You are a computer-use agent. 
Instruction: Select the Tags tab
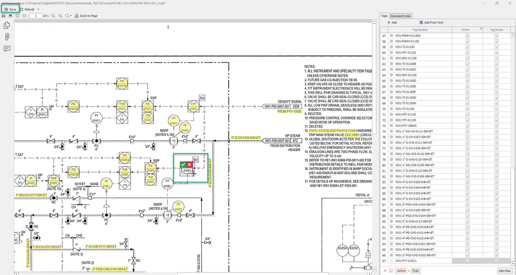pos(384,16)
